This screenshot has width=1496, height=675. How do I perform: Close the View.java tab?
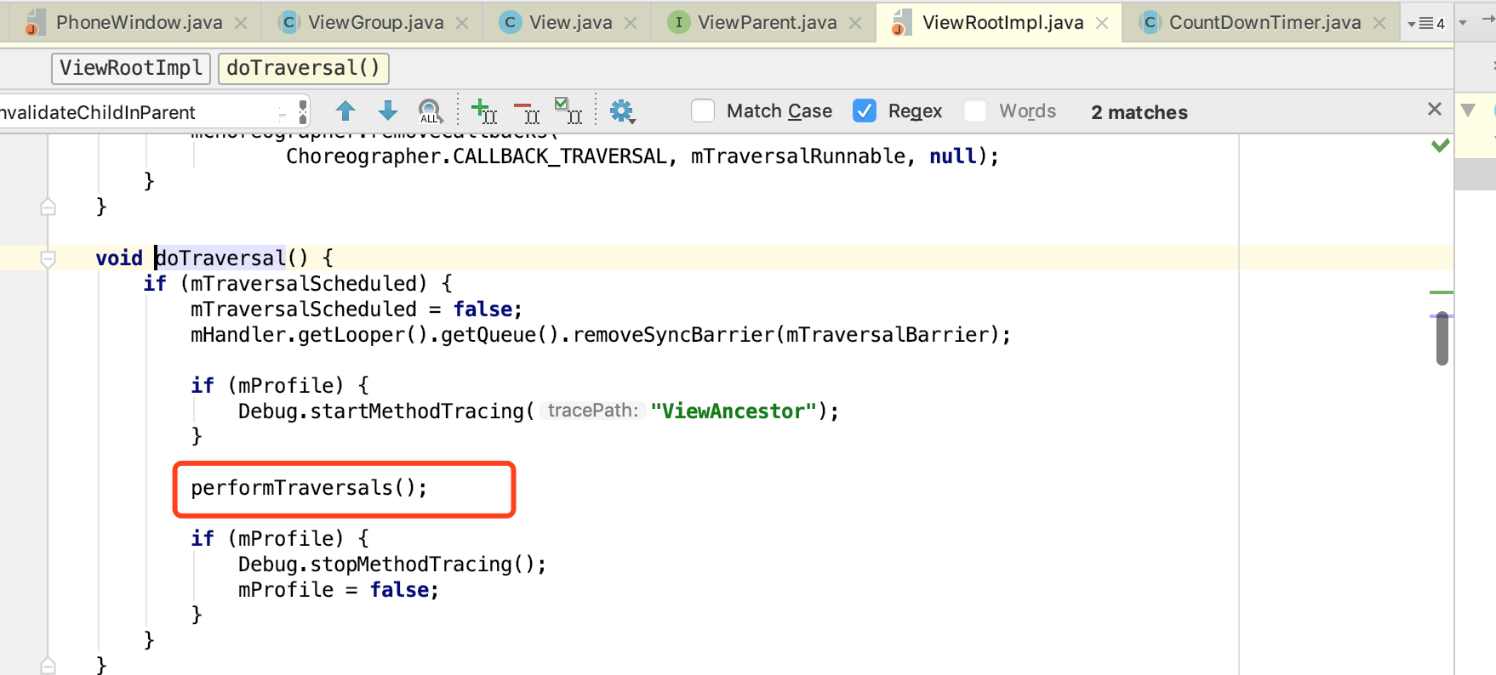click(631, 23)
